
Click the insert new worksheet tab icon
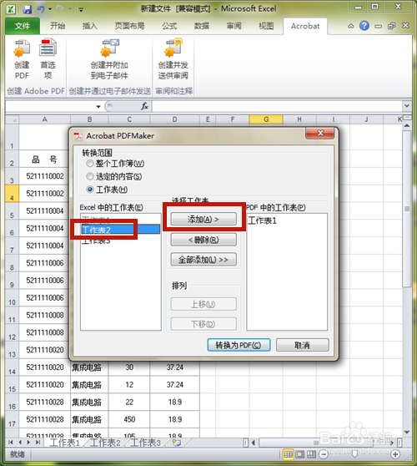(177, 443)
